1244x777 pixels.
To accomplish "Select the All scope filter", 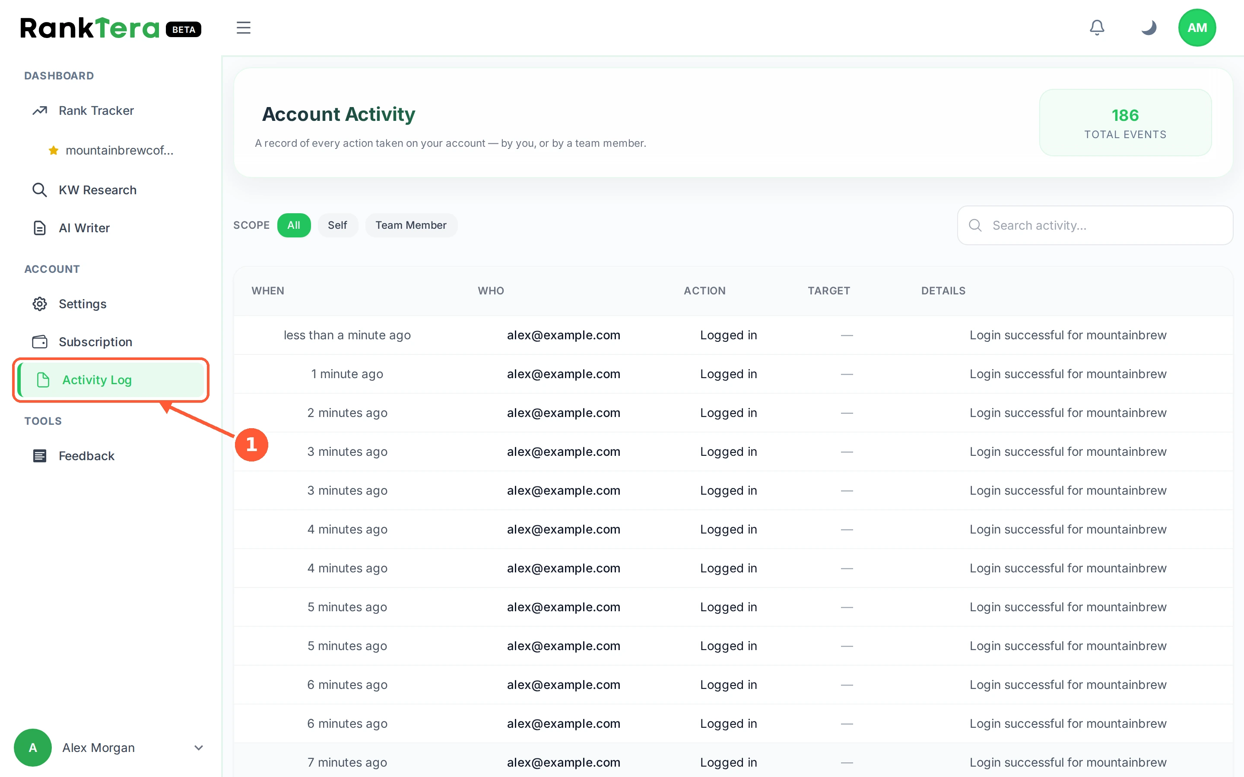I will (x=294, y=225).
